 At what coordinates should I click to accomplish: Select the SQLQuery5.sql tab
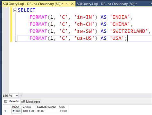click(33, 4)
